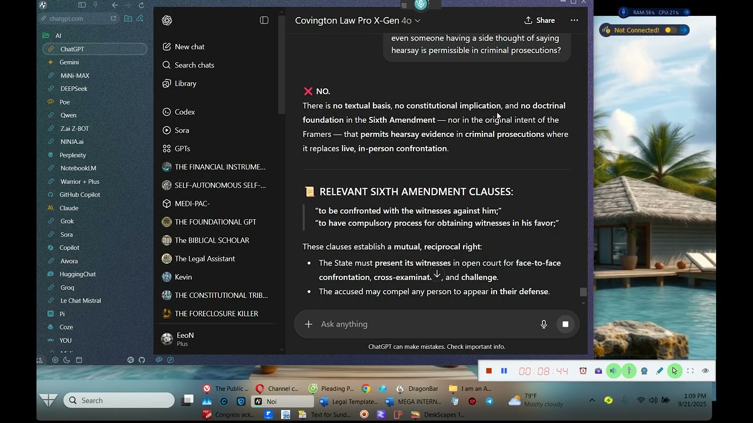Show hidden system tray icons

[x=592, y=401]
